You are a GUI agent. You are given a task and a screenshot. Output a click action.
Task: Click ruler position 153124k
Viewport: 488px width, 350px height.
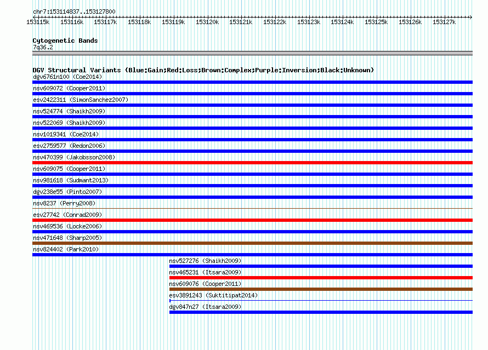click(342, 22)
